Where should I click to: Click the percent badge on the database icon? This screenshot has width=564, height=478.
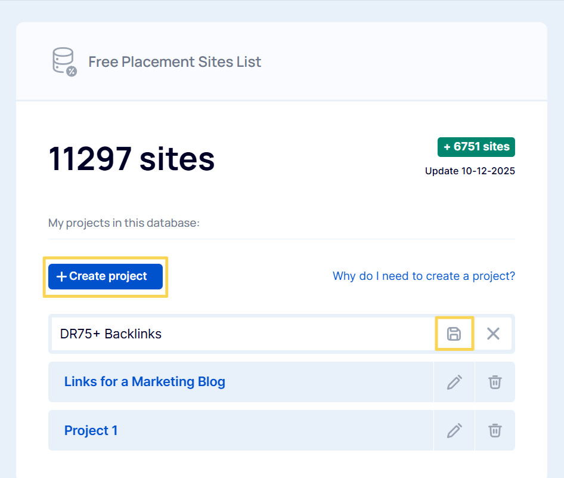[x=72, y=72]
